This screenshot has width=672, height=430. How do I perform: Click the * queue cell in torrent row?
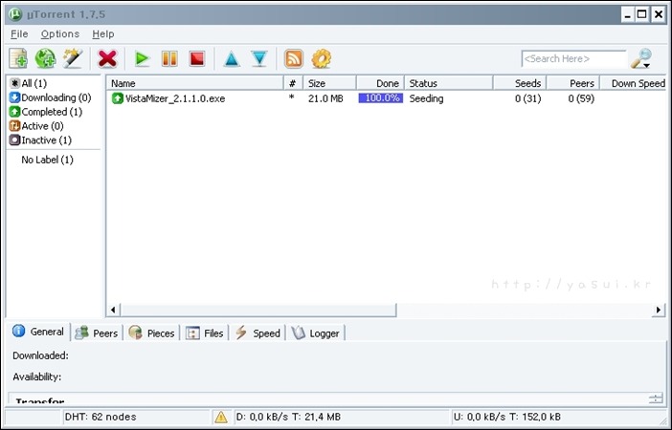tap(292, 97)
